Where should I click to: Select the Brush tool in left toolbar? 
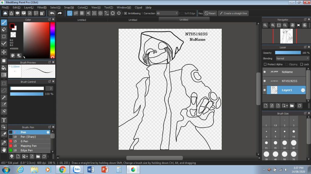(4, 22)
